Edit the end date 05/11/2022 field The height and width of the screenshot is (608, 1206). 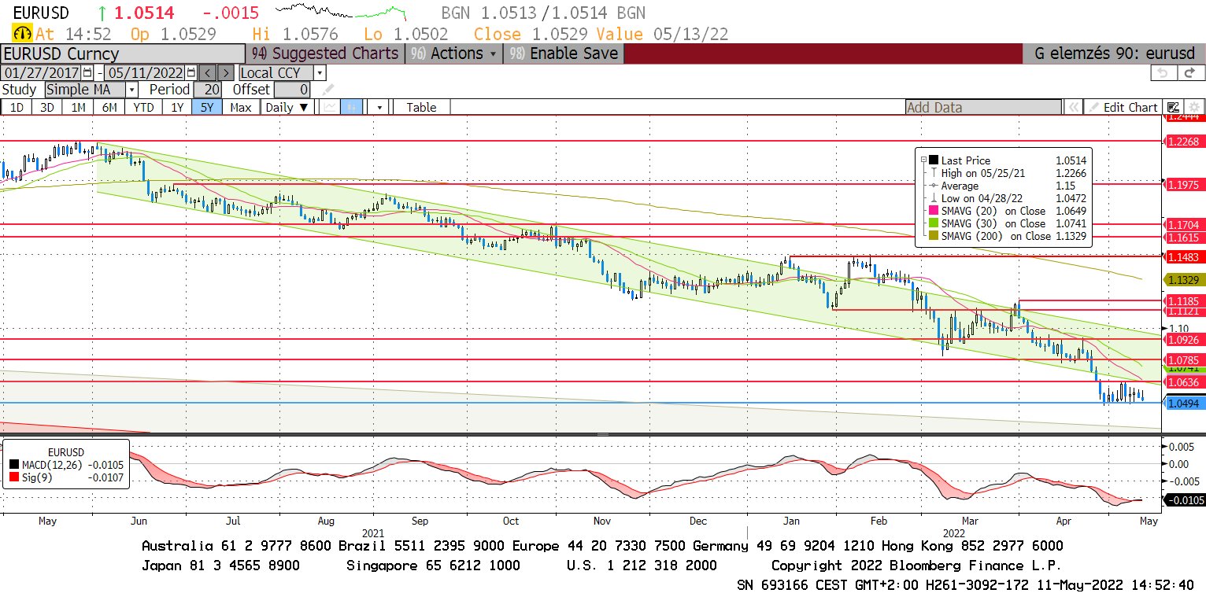[146, 72]
